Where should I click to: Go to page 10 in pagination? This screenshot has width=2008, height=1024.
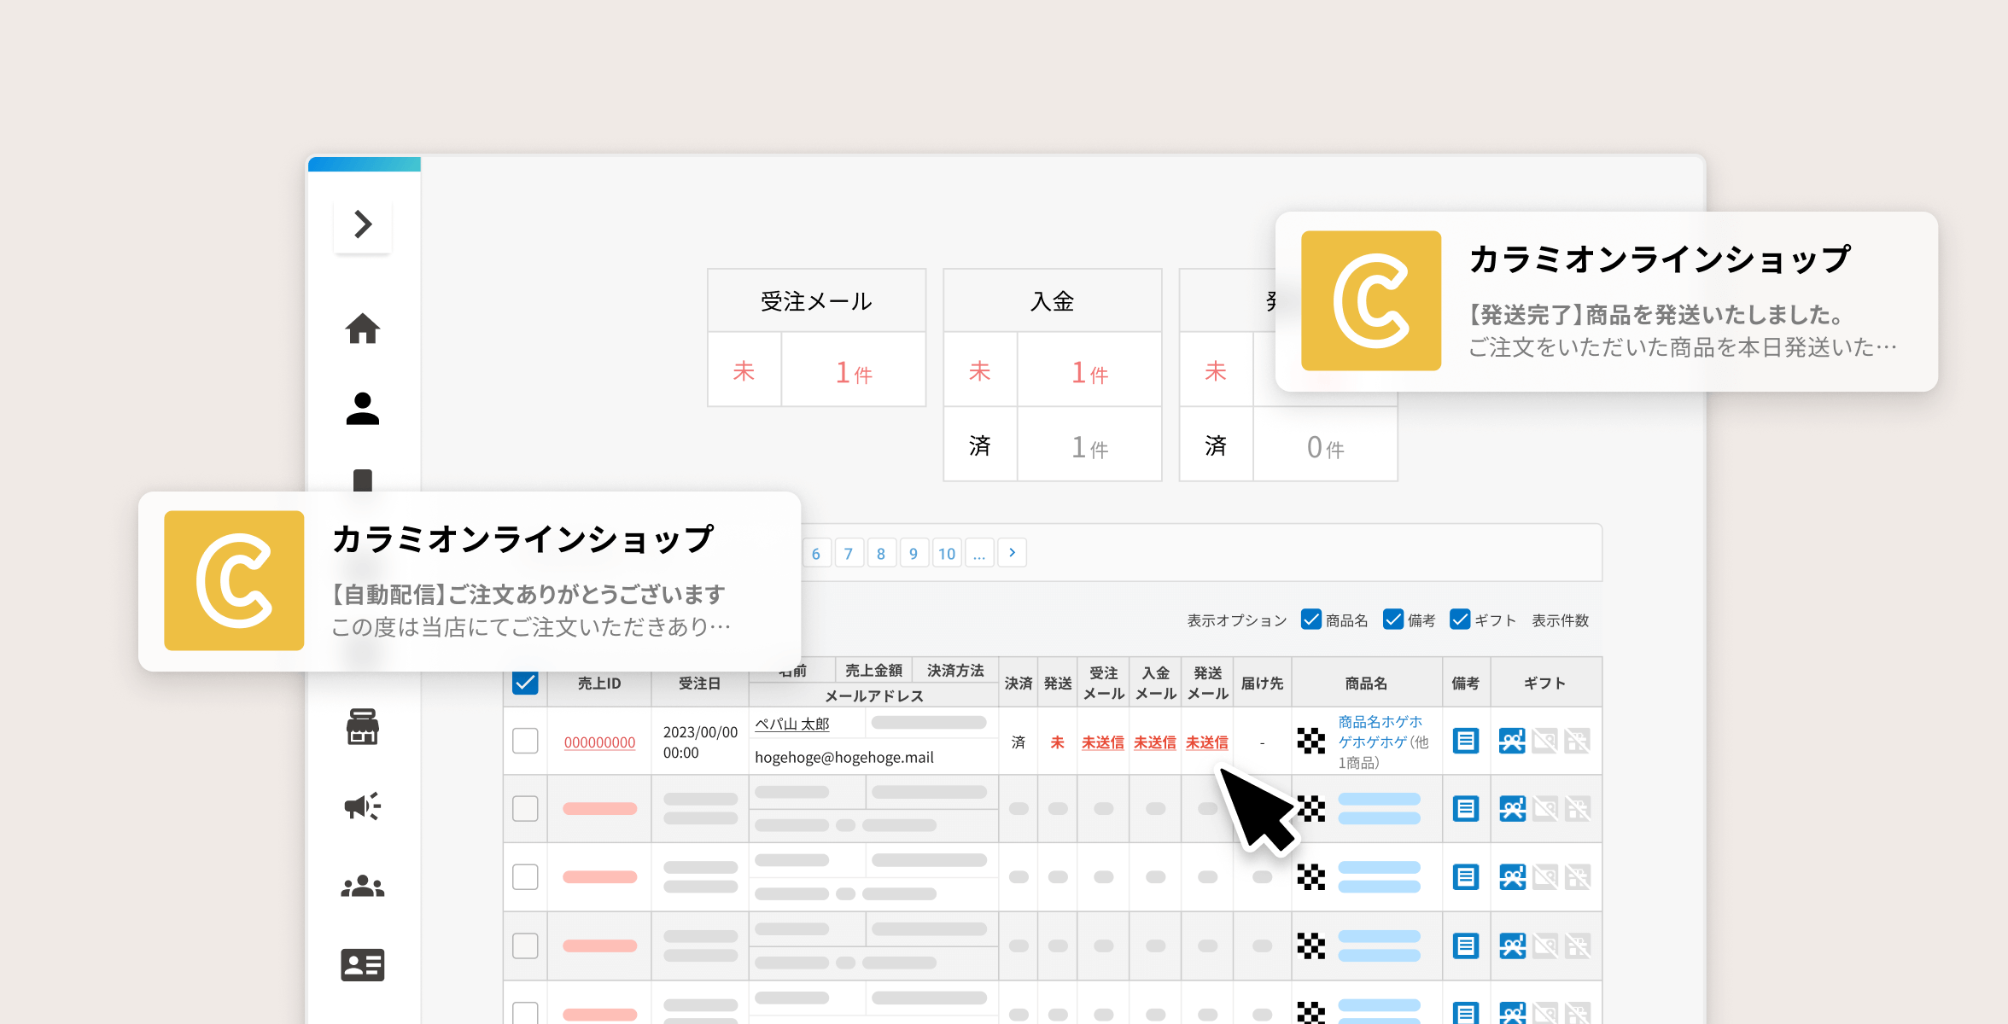[947, 554]
